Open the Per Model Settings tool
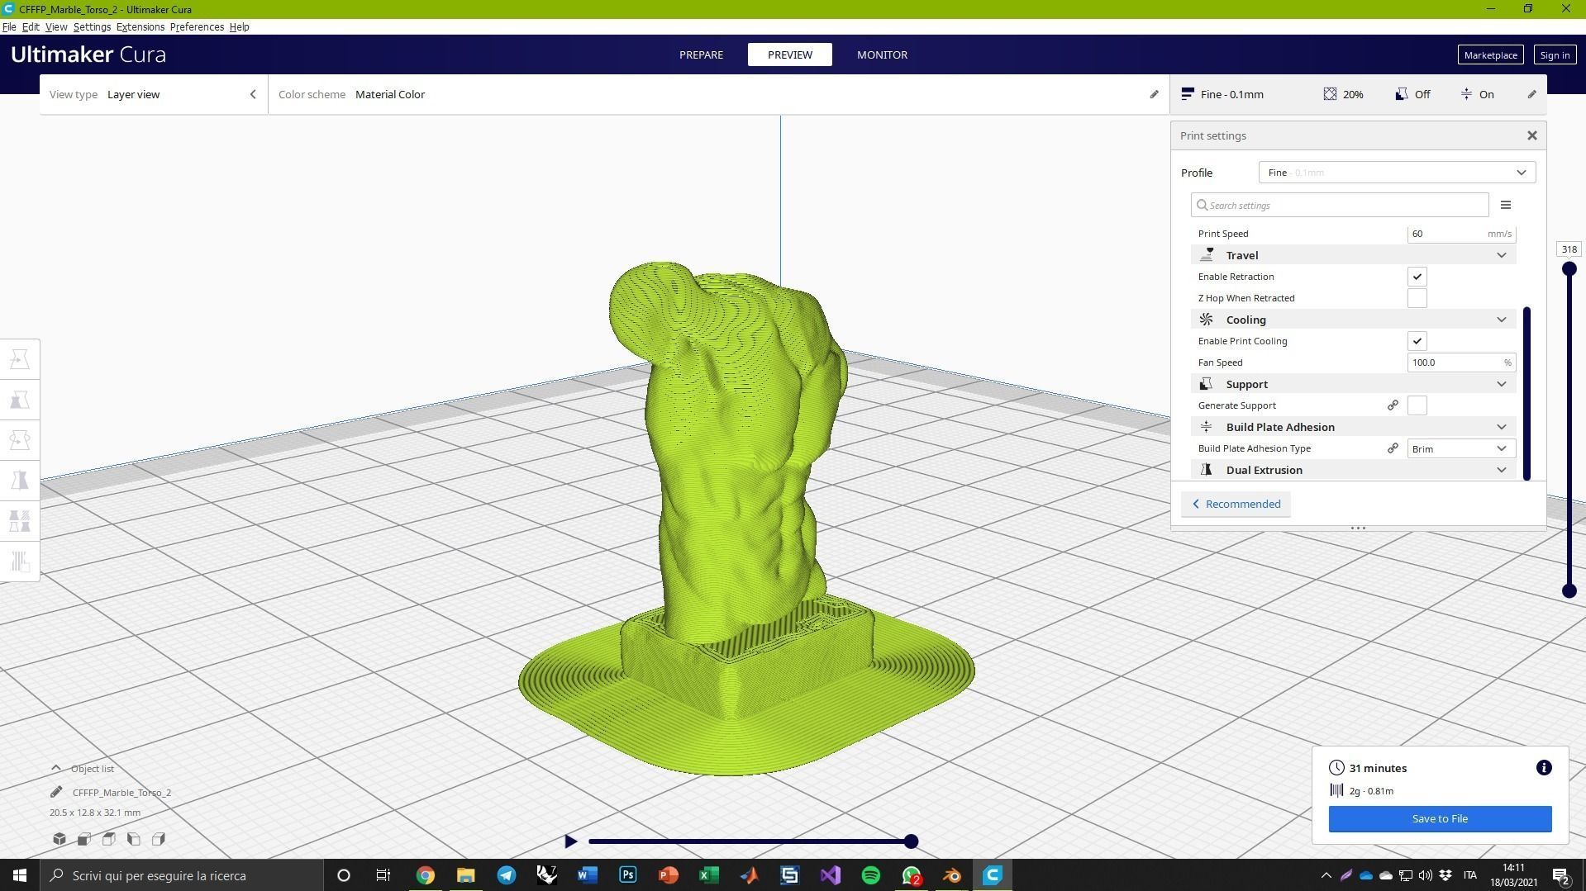 click(20, 521)
